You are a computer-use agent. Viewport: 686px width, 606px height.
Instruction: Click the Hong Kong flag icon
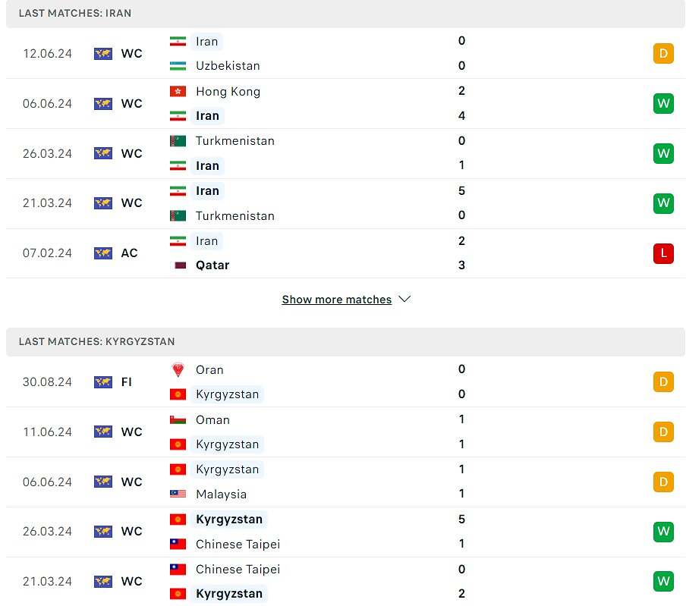[x=178, y=91]
